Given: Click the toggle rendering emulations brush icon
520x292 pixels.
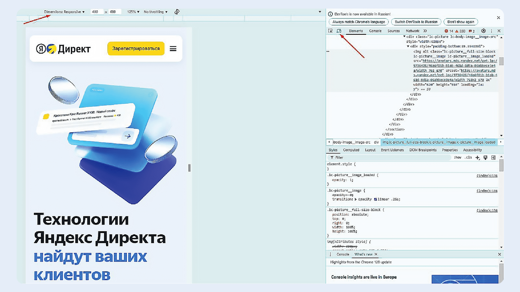Looking at the screenshot, I should pos(486,158).
